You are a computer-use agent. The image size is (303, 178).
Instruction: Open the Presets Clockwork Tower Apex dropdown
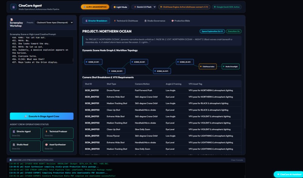pos(54,23)
